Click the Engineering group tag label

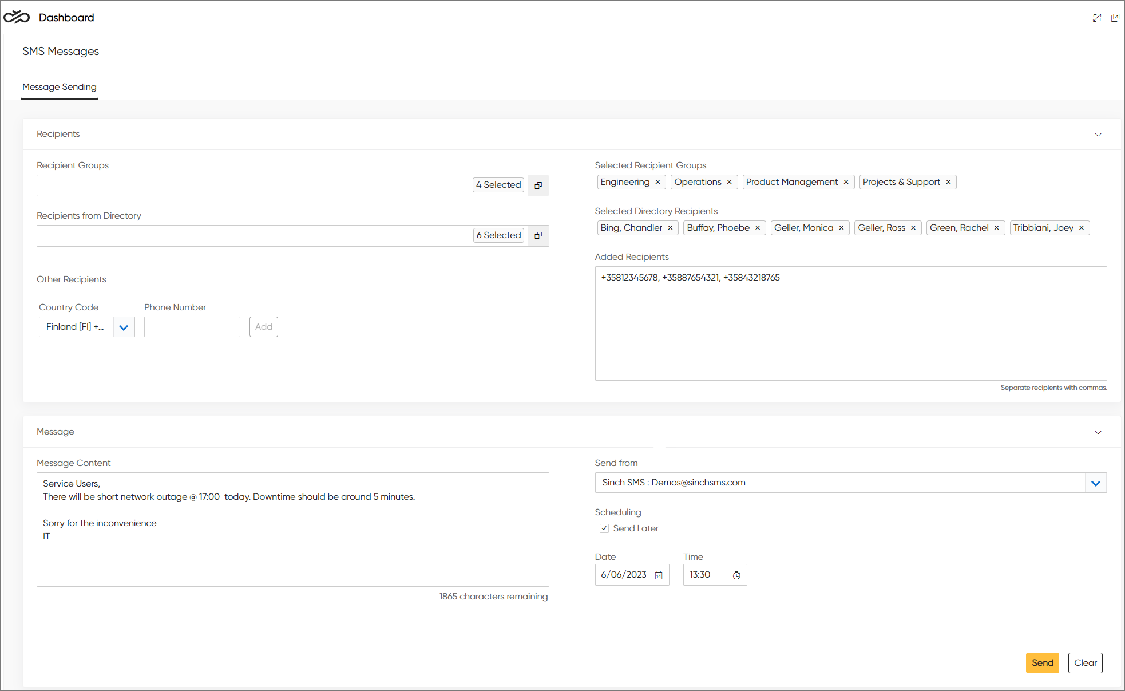point(625,182)
